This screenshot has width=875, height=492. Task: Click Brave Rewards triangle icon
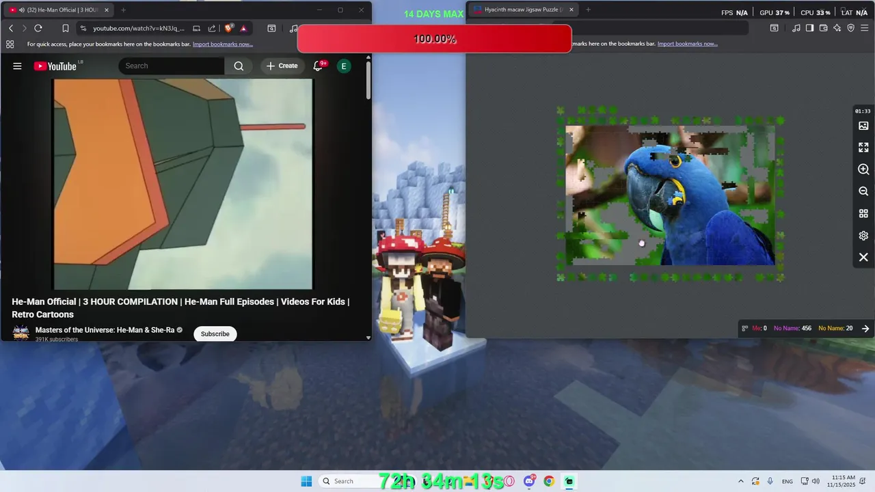click(243, 28)
